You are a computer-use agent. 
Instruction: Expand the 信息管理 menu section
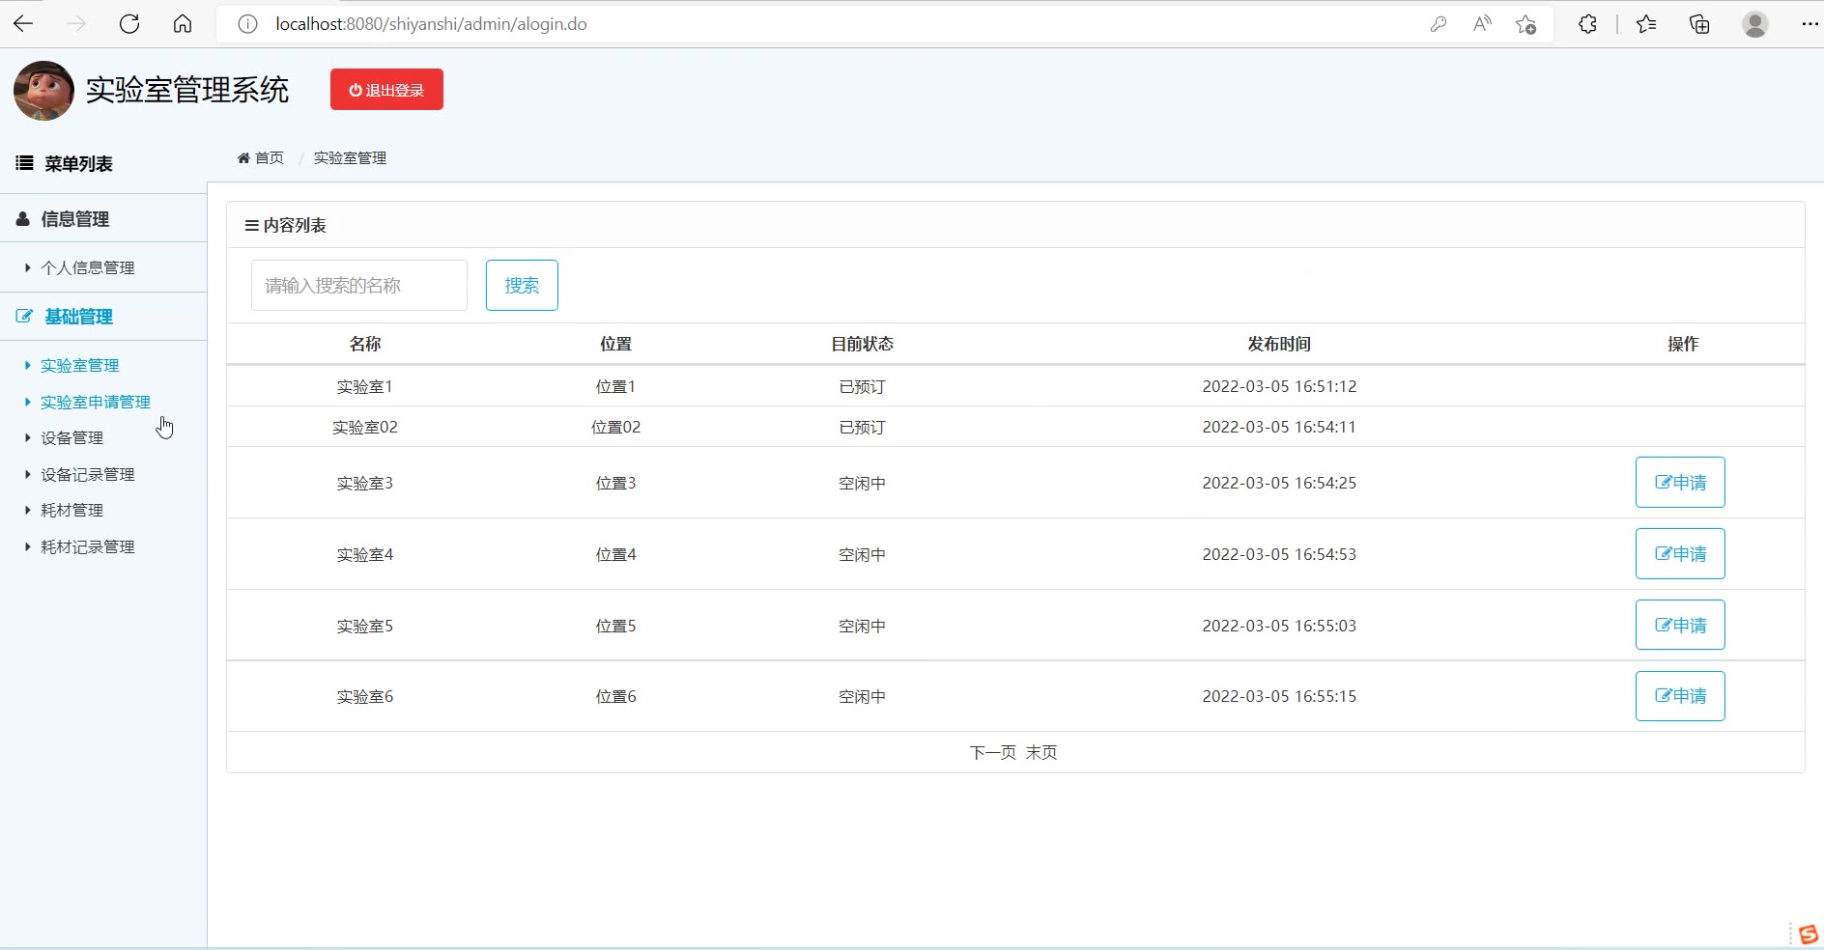[x=75, y=219]
